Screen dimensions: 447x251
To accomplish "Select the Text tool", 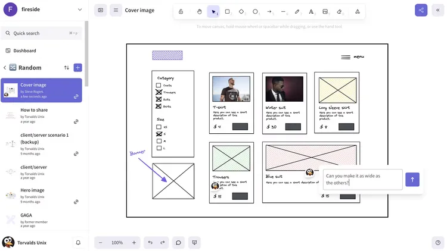I will click(311, 12).
